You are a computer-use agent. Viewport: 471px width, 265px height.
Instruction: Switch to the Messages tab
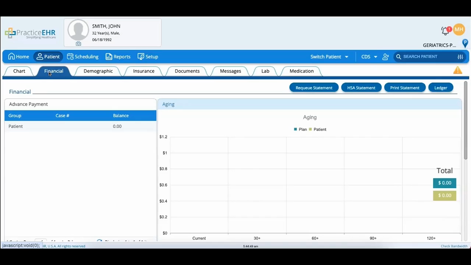coord(230,71)
